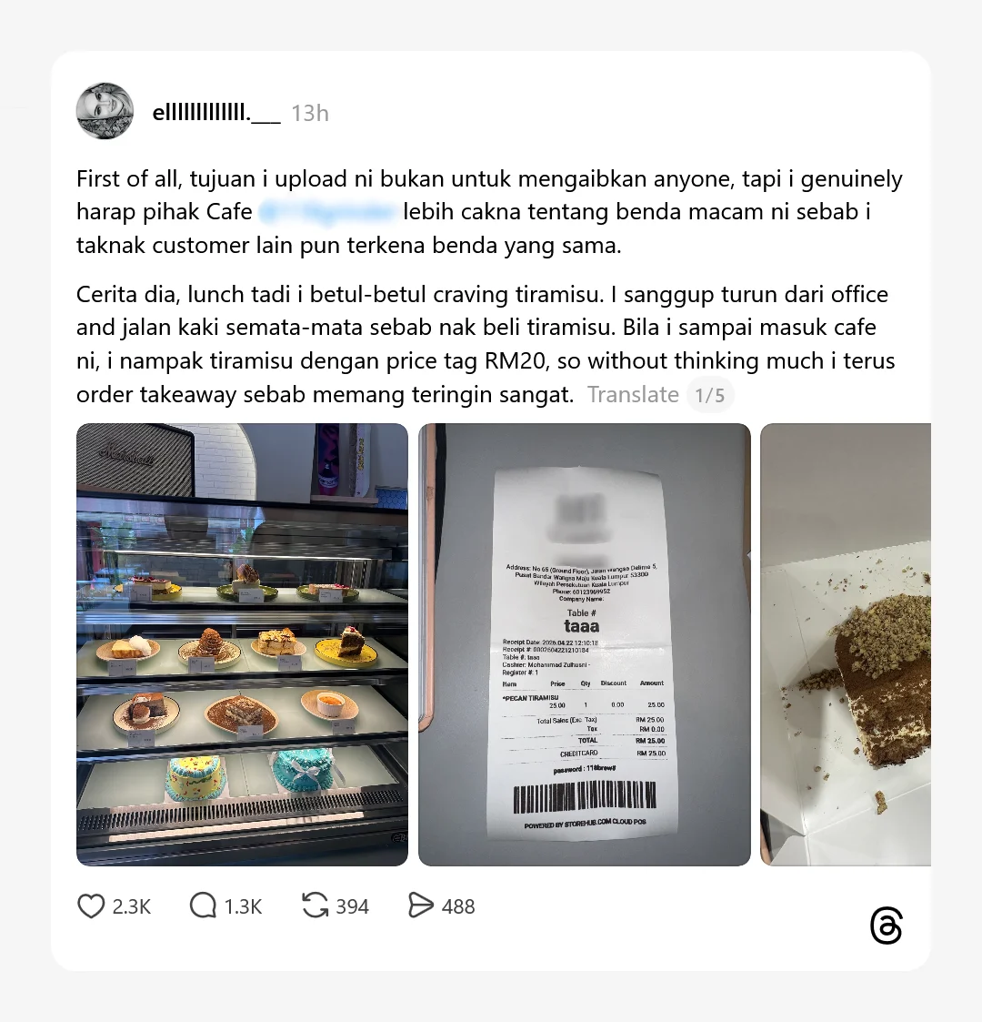
Task: Click the blurred cafe mention link
Action: coord(327,212)
